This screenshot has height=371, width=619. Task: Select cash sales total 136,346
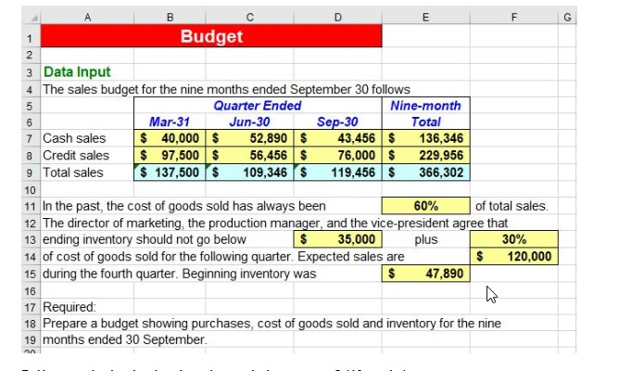tap(426, 138)
